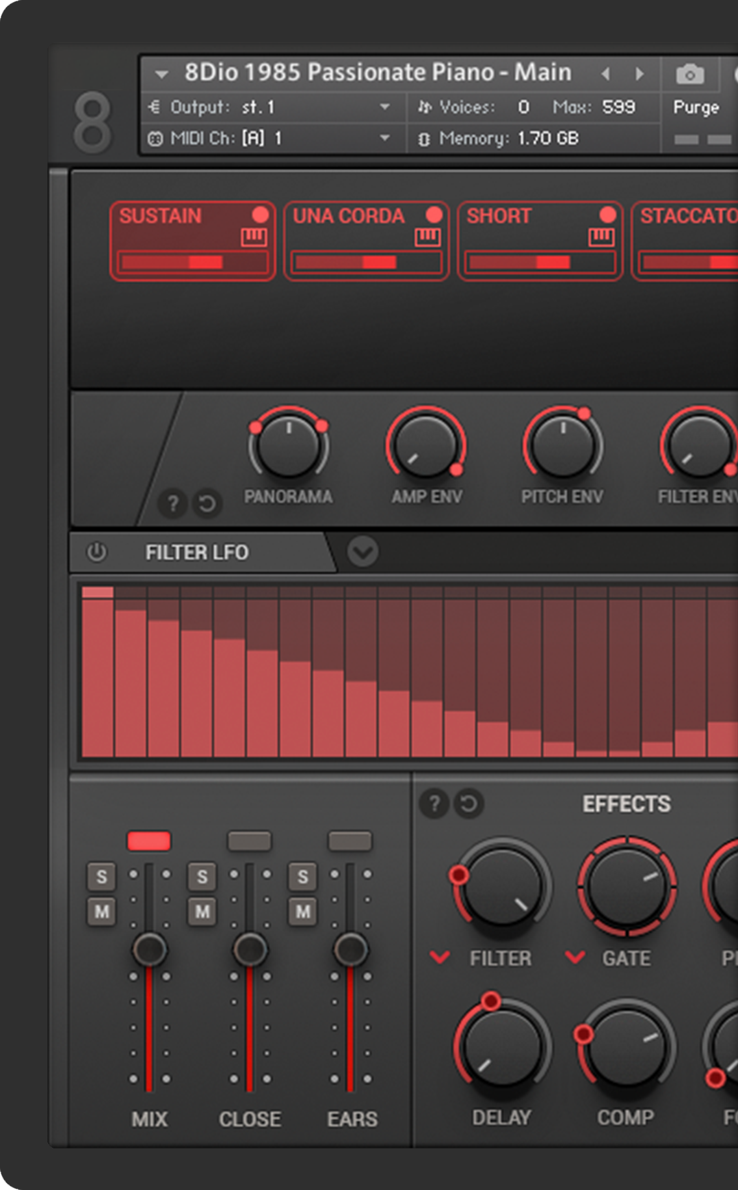The height and width of the screenshot is (1190, 738).
Task: Enable the EARS microphone channel
Action: coord(350,841)
